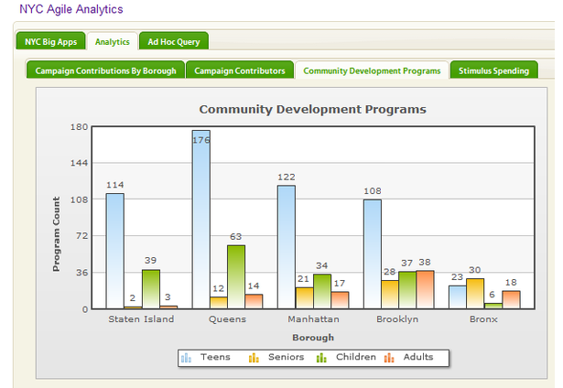This screenshot has width=563, height=388.
Task: Click the 72 y-axis value
Action: coord(81,236)
